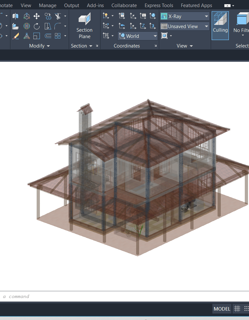Open the X-Ray visual style dropdown
Viewport: 249px width, 320px height.
(x=184, y=16)
